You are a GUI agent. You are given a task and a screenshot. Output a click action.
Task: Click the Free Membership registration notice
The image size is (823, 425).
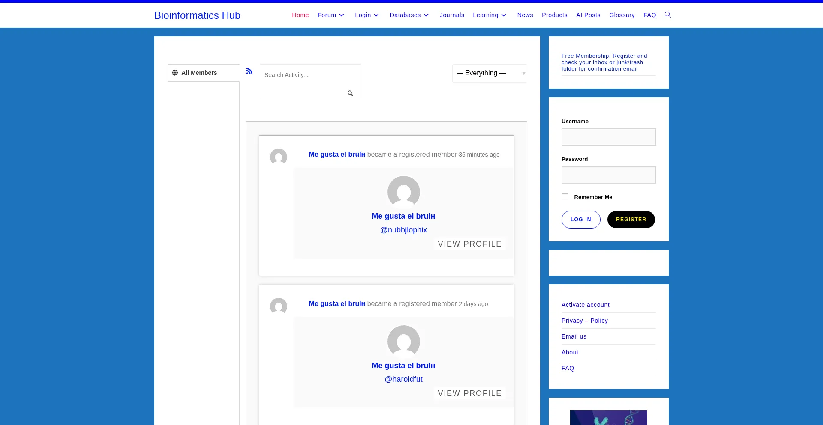pyautogui.click(x=604, y=62)
